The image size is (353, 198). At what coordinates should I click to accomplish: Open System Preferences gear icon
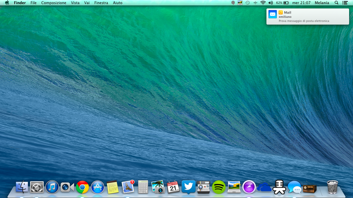tap(37, 187)
